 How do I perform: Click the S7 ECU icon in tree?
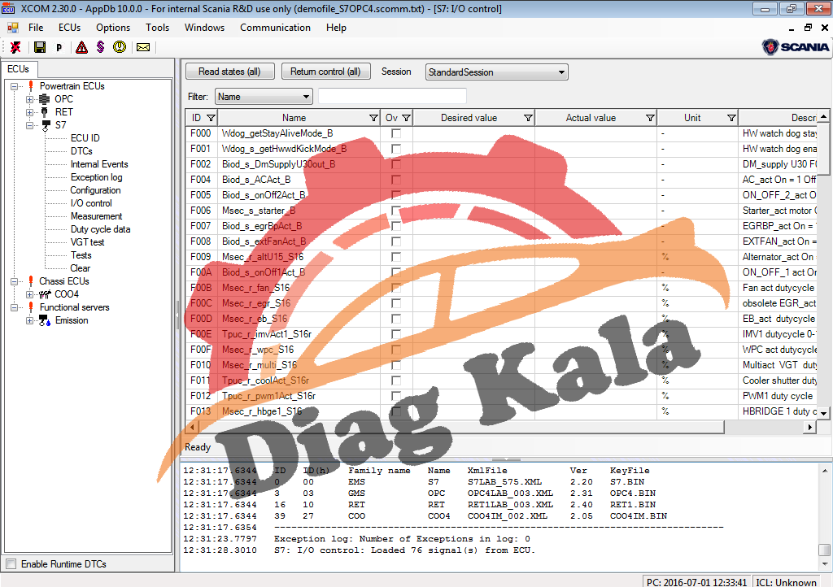click(x=46, y=125)
